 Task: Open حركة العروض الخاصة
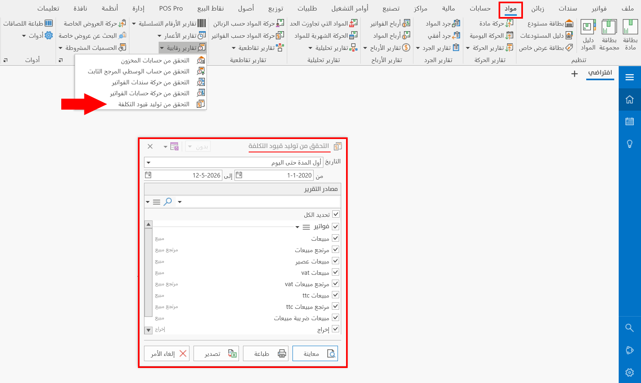95,24
